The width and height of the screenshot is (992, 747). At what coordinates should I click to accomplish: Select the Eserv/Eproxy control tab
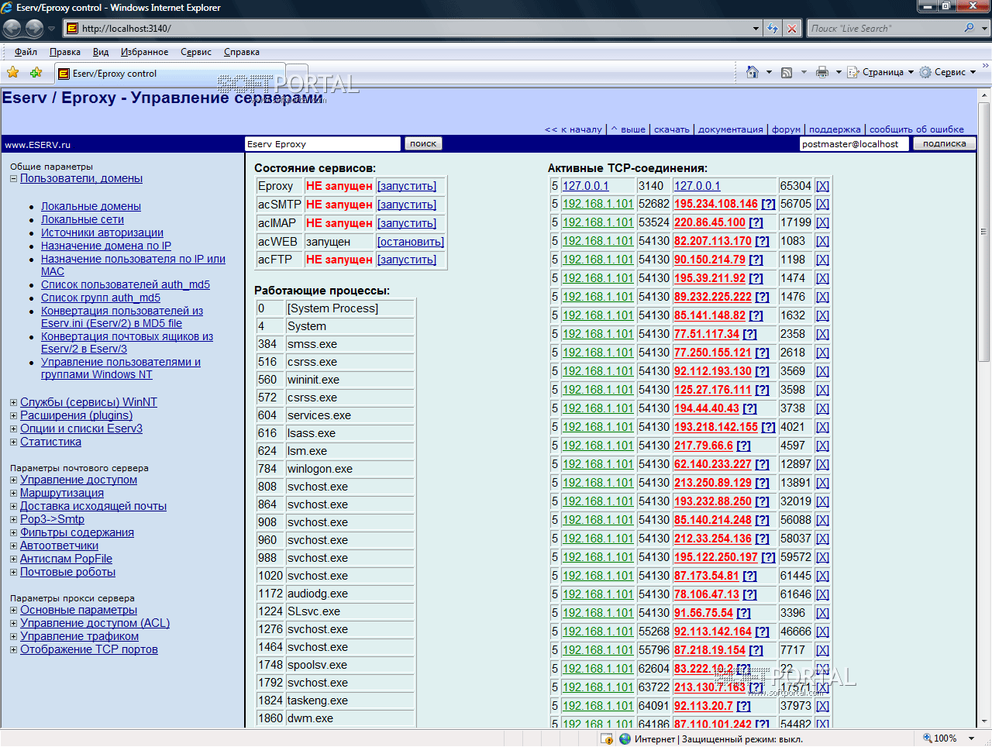[170, 74]
